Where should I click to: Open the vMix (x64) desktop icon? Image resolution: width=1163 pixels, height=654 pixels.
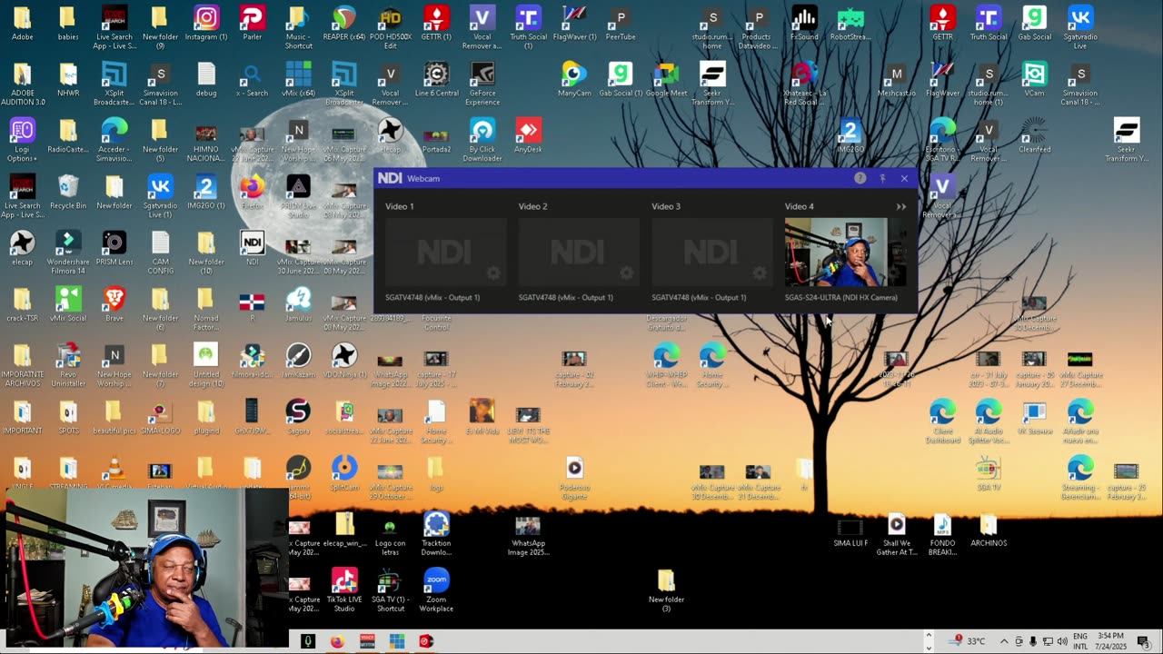point(298,80)
